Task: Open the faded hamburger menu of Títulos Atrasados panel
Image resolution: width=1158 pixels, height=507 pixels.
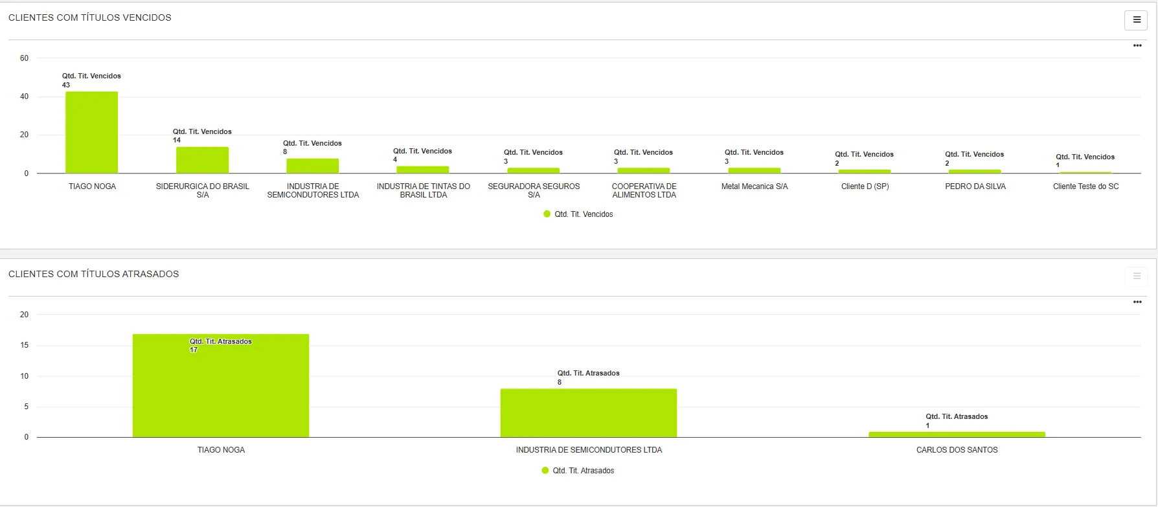Action: coord(1136,276)
